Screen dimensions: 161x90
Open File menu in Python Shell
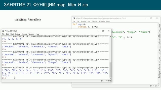click(3, 34)
